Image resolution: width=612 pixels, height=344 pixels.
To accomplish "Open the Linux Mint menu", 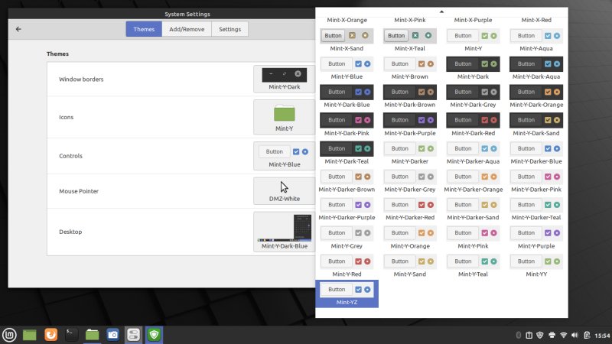I will pyautogui.click(x=10, y=334).
